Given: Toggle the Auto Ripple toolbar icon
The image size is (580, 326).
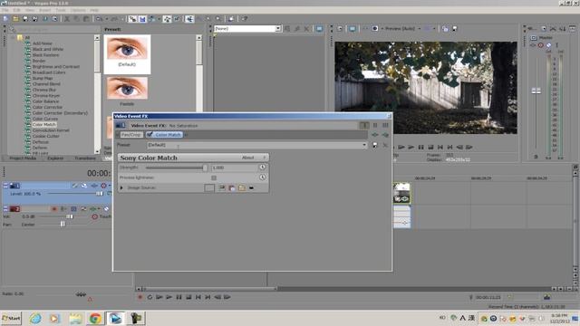Looking at the screenshot, I should (152, 18).
